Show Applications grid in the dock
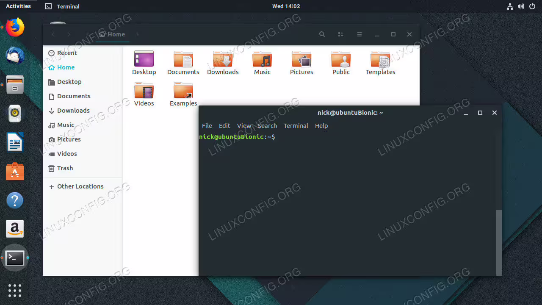Viewport: 542px width, 305px height. 15,290
